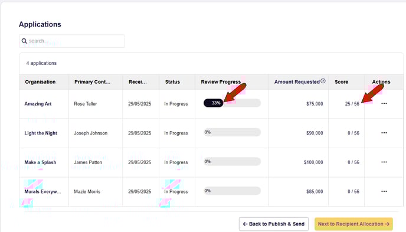Image resolution: width=406 pixels, height=232 pixels.
Task: Click the search magnifier icon
Action: point(24,41)
